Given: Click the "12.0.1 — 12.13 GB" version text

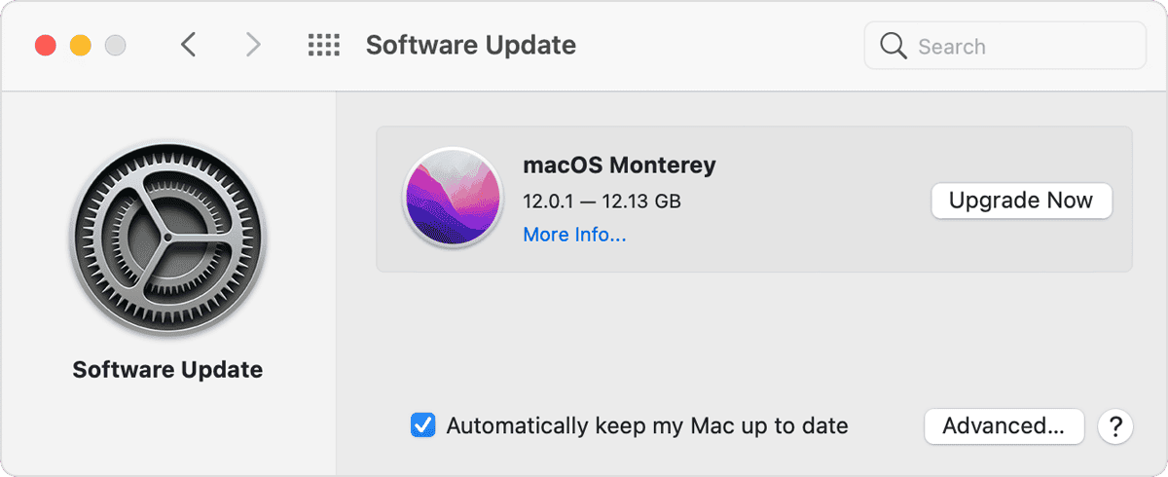Looking at the screenshot, I should point(602,202).
